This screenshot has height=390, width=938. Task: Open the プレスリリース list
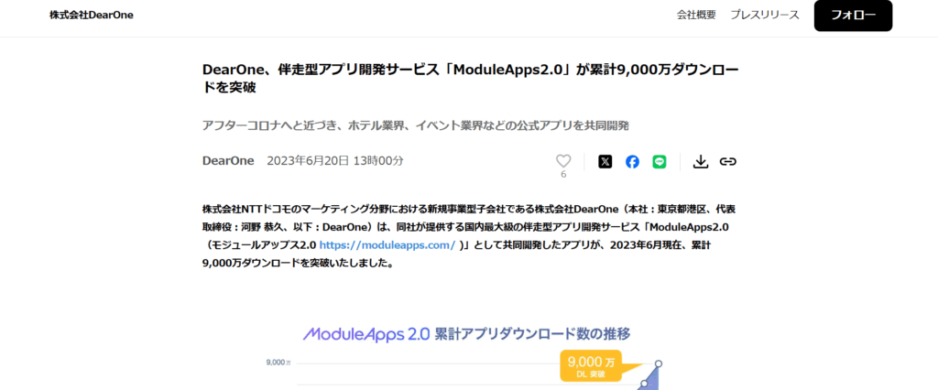pos(765,16)
